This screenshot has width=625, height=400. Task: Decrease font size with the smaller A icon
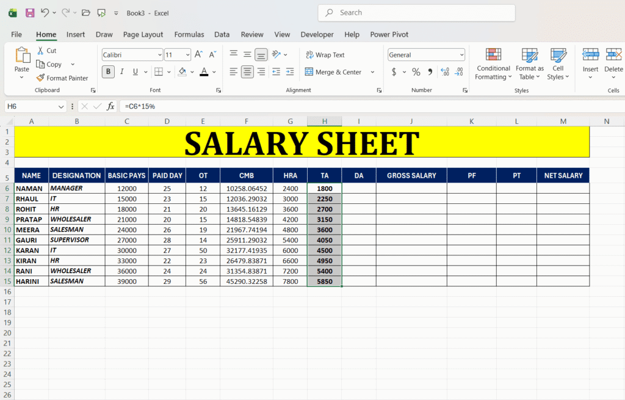coord(212,54)
